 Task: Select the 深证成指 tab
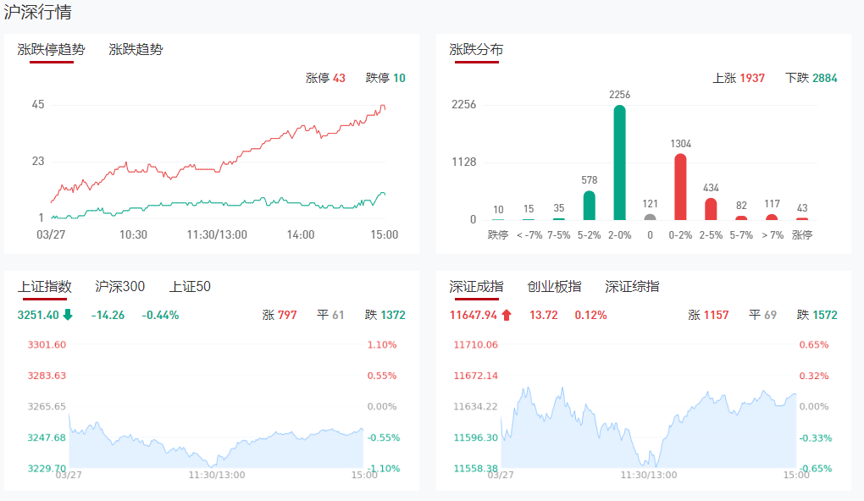point(475,287)
